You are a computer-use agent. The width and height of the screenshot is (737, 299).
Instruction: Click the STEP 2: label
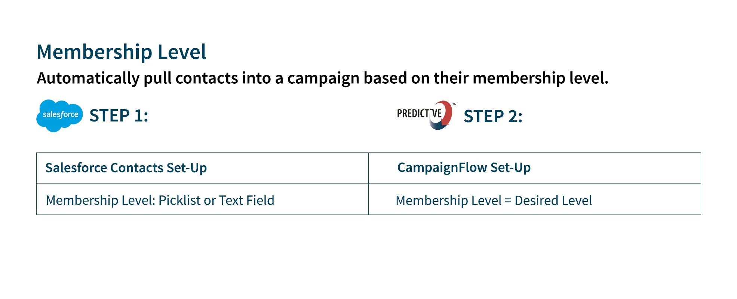click(x=493, y=116)
